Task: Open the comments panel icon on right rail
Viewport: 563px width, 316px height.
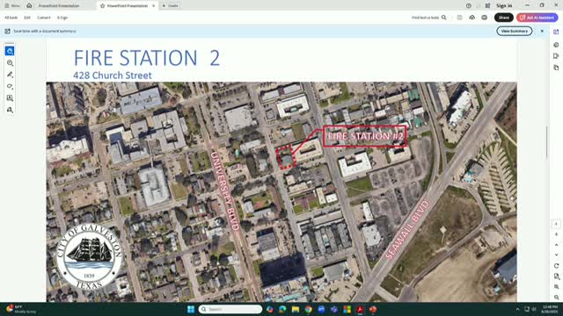Action: (556, 45)
